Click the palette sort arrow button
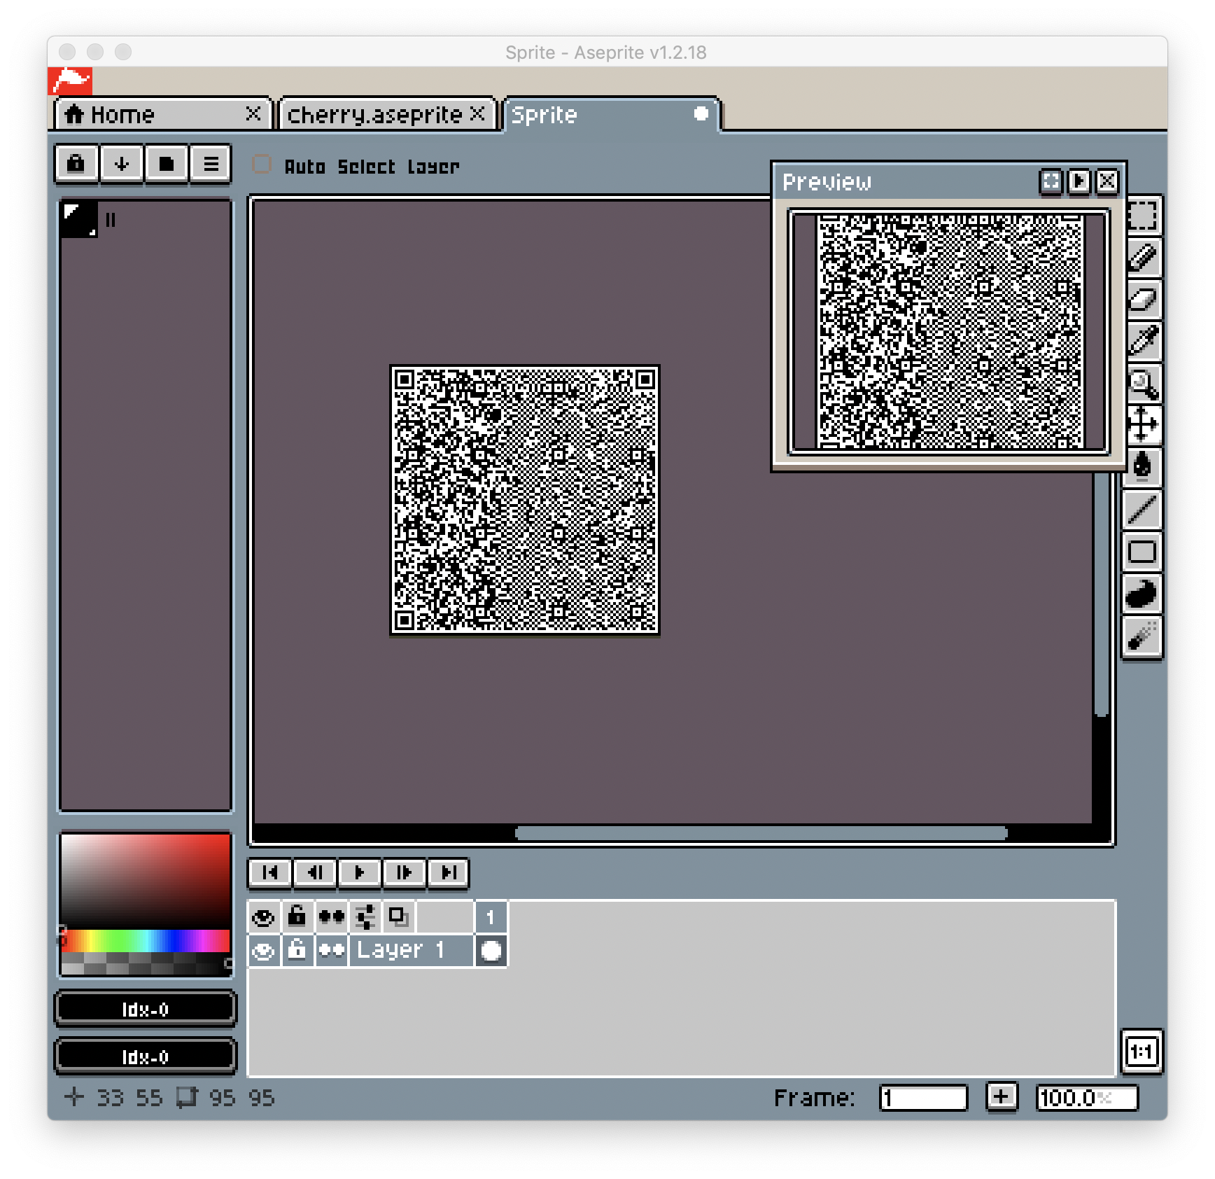 [x=121, y=165]
